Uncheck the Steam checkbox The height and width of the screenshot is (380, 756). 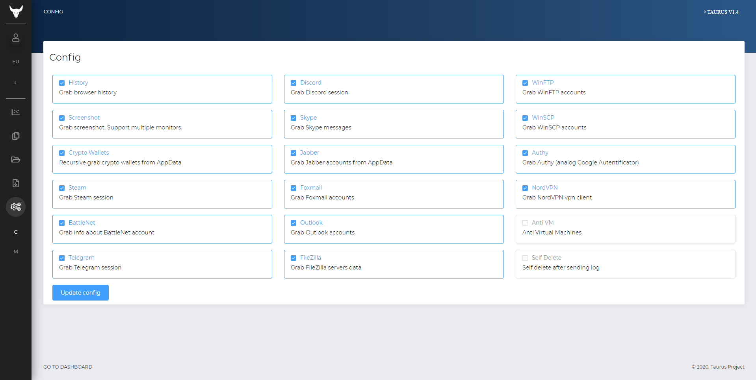click(x=62, y=188)
